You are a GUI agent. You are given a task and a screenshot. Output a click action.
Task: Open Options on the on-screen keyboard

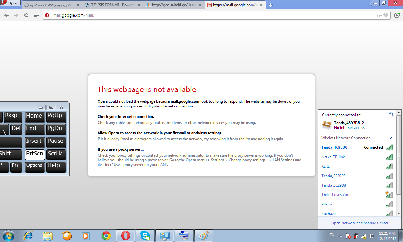[x=34, y=167]
